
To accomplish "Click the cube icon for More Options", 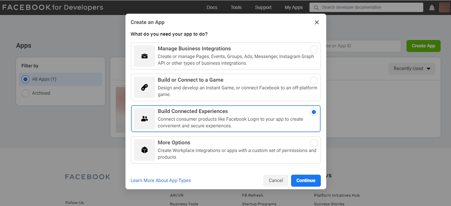I will click(145, 150).
